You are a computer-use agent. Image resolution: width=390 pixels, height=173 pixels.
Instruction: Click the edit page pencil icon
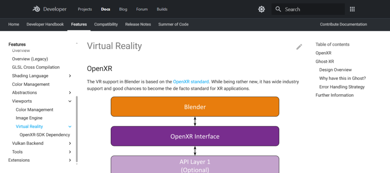click(x=299, y=47)
